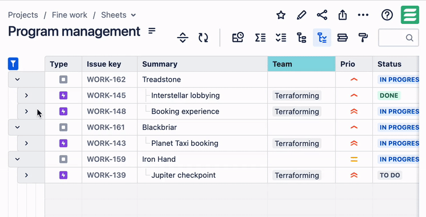Click the Jupiter checkpoint summary cell
The height and width of the screenshot is (217, 426).
click(202, 175)
